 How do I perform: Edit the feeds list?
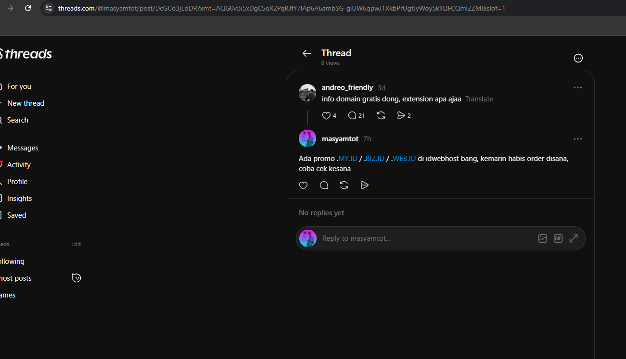coord(76,244)
